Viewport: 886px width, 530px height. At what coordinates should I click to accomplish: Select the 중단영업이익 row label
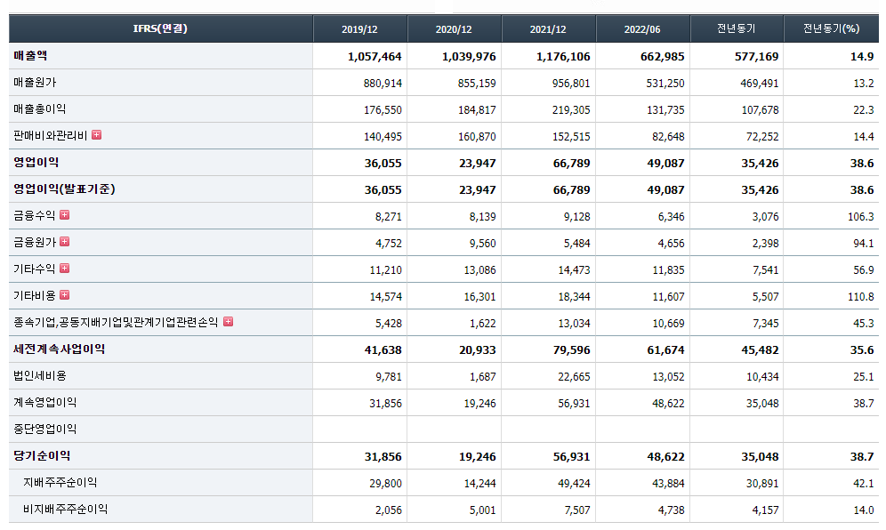point(45,429)
